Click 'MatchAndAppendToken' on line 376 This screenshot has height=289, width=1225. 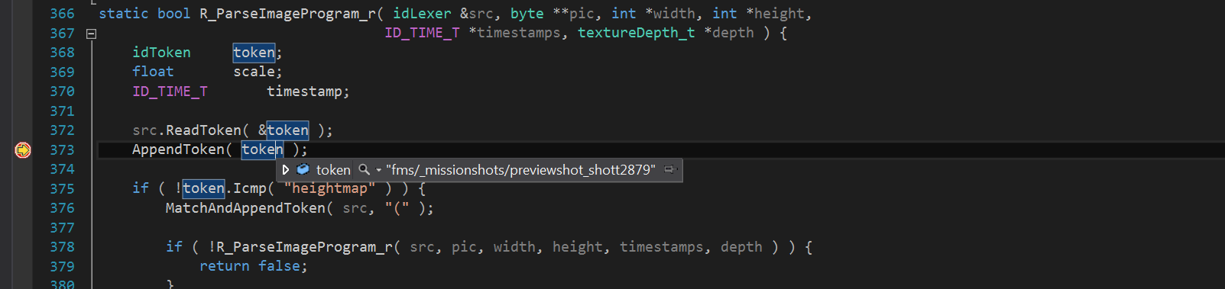245,208
